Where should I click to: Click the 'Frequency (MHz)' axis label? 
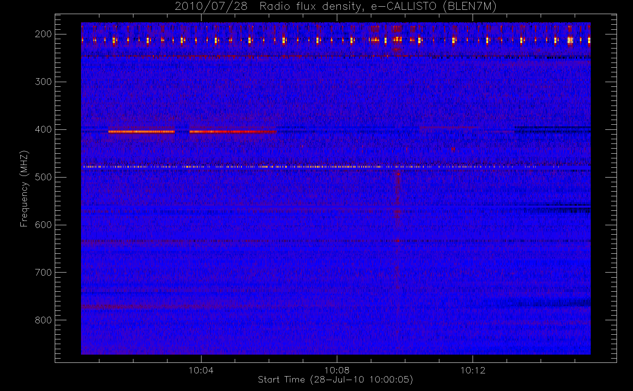tap(24, 188)
